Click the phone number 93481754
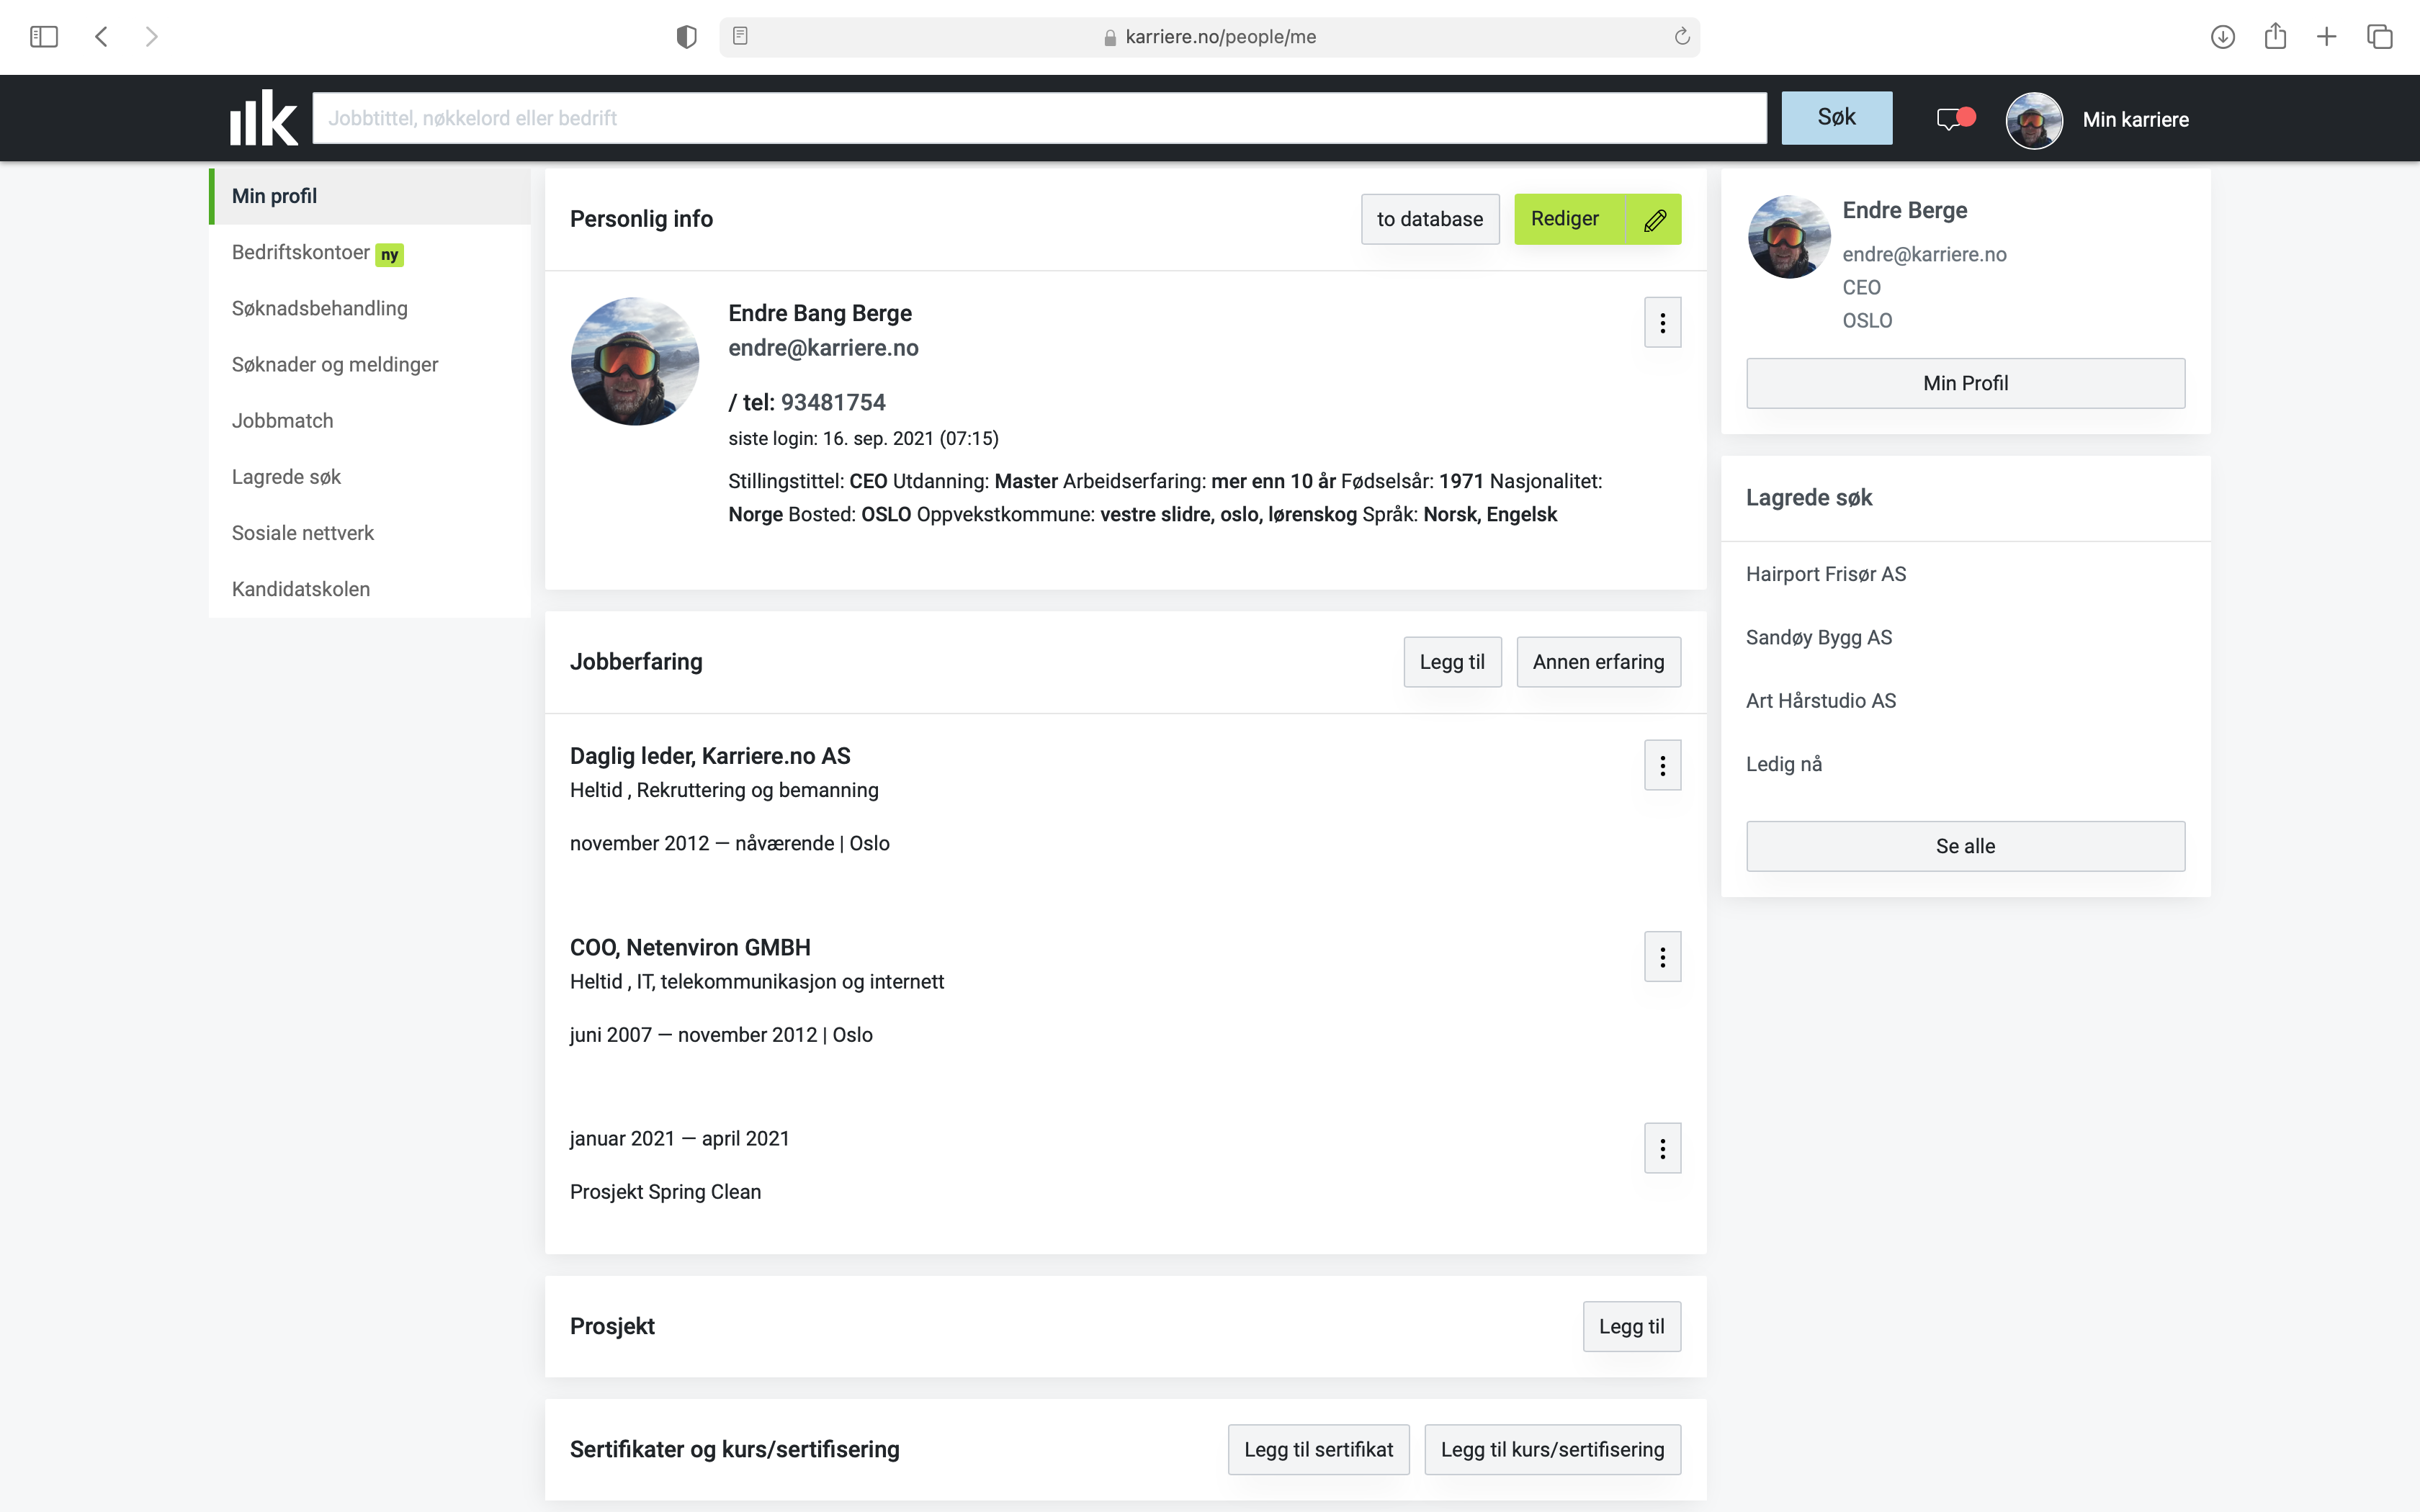The width and height of the screenshot is (2420, 1512). tap(833, 402)
